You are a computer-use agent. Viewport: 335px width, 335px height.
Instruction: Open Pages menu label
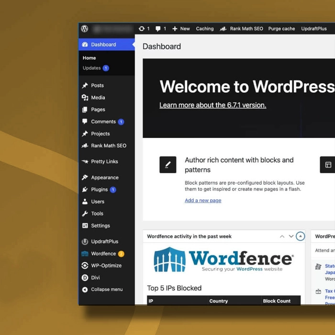[x=98, y=110]
